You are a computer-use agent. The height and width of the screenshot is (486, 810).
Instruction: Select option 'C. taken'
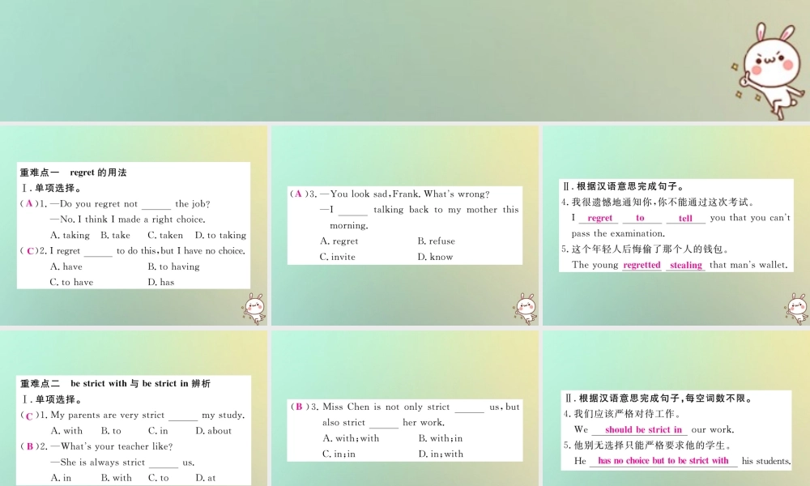(165, 236)
